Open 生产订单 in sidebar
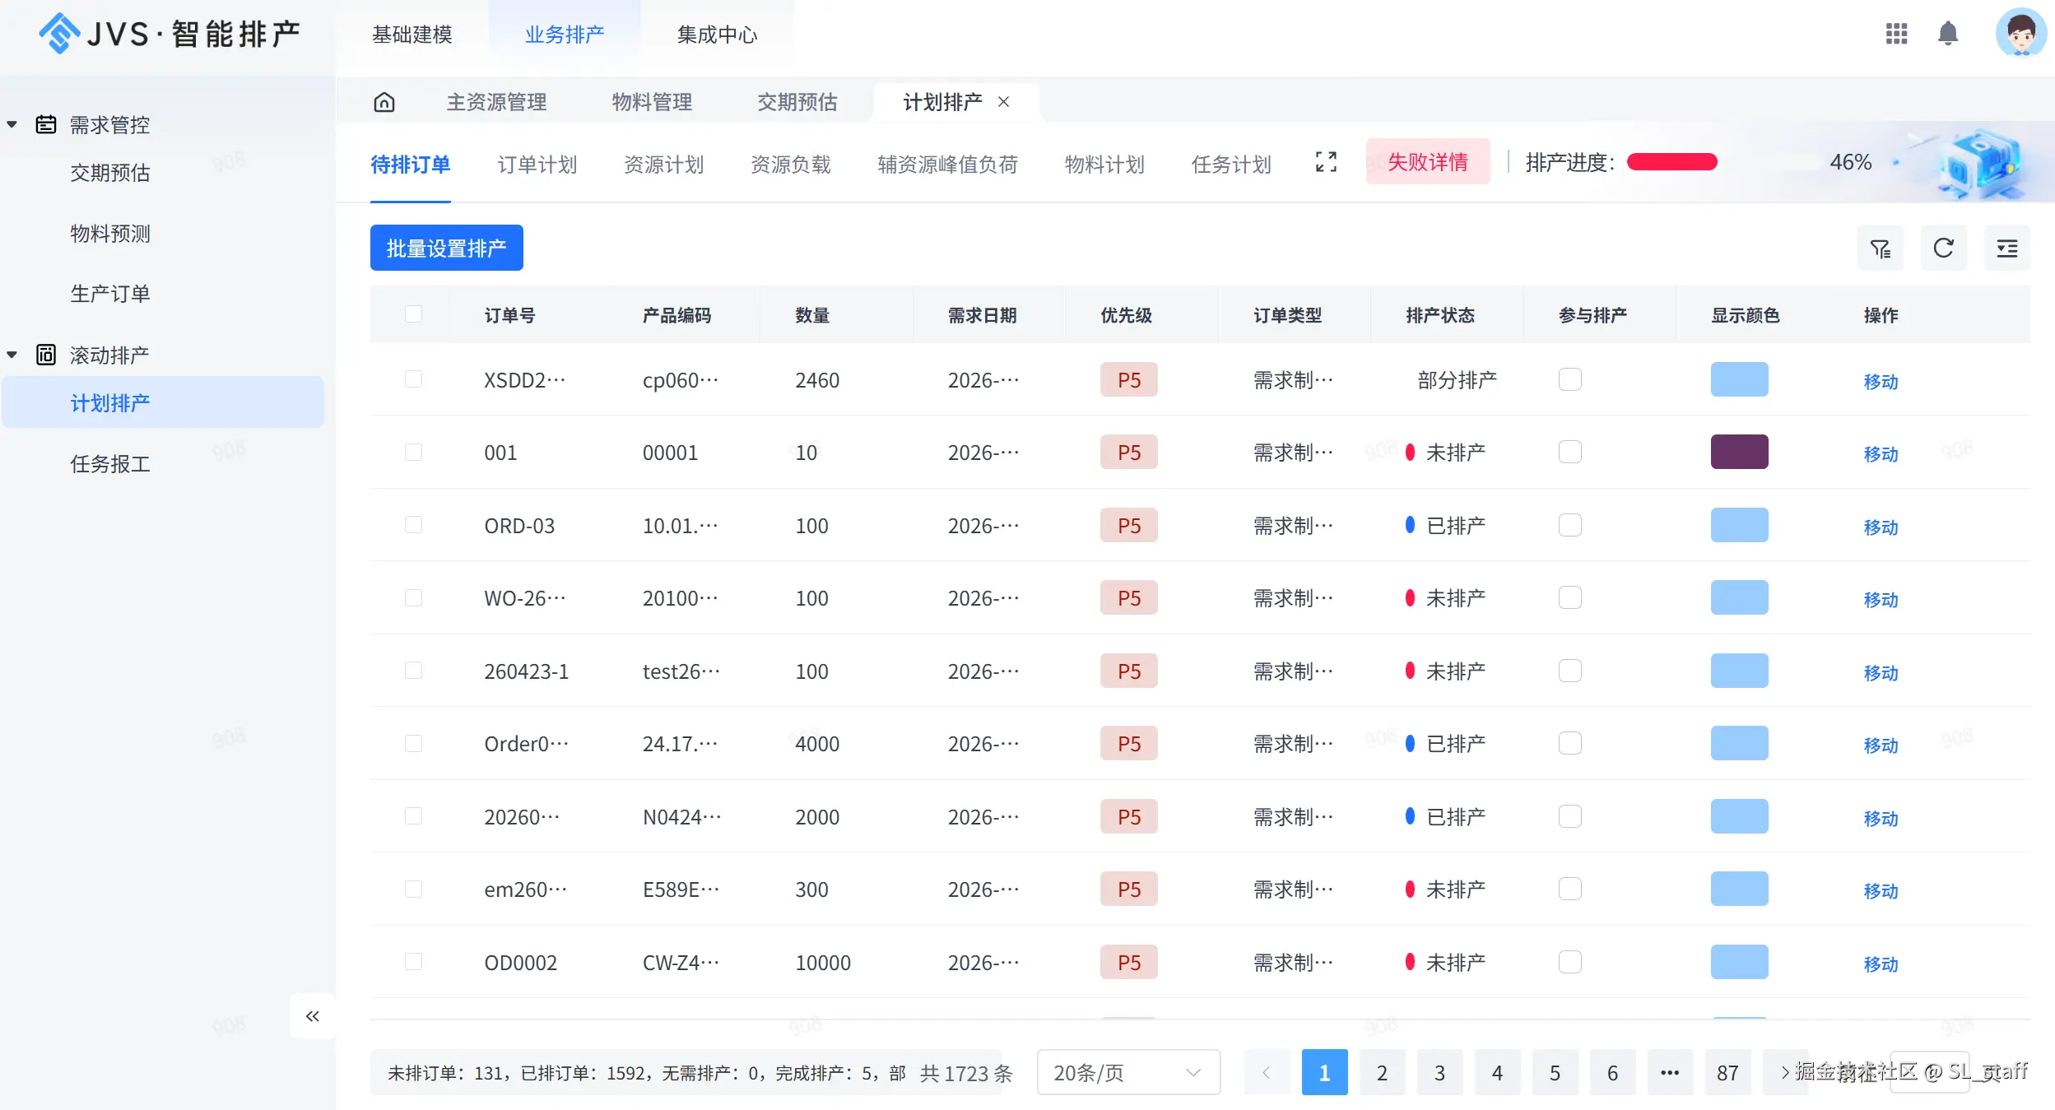 point(110,294)
